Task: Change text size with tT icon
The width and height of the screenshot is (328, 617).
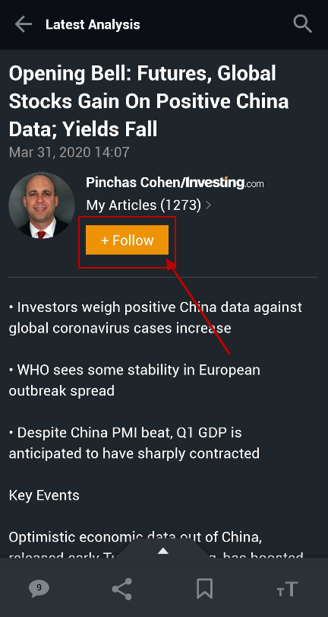Action: tap(287, 590)
